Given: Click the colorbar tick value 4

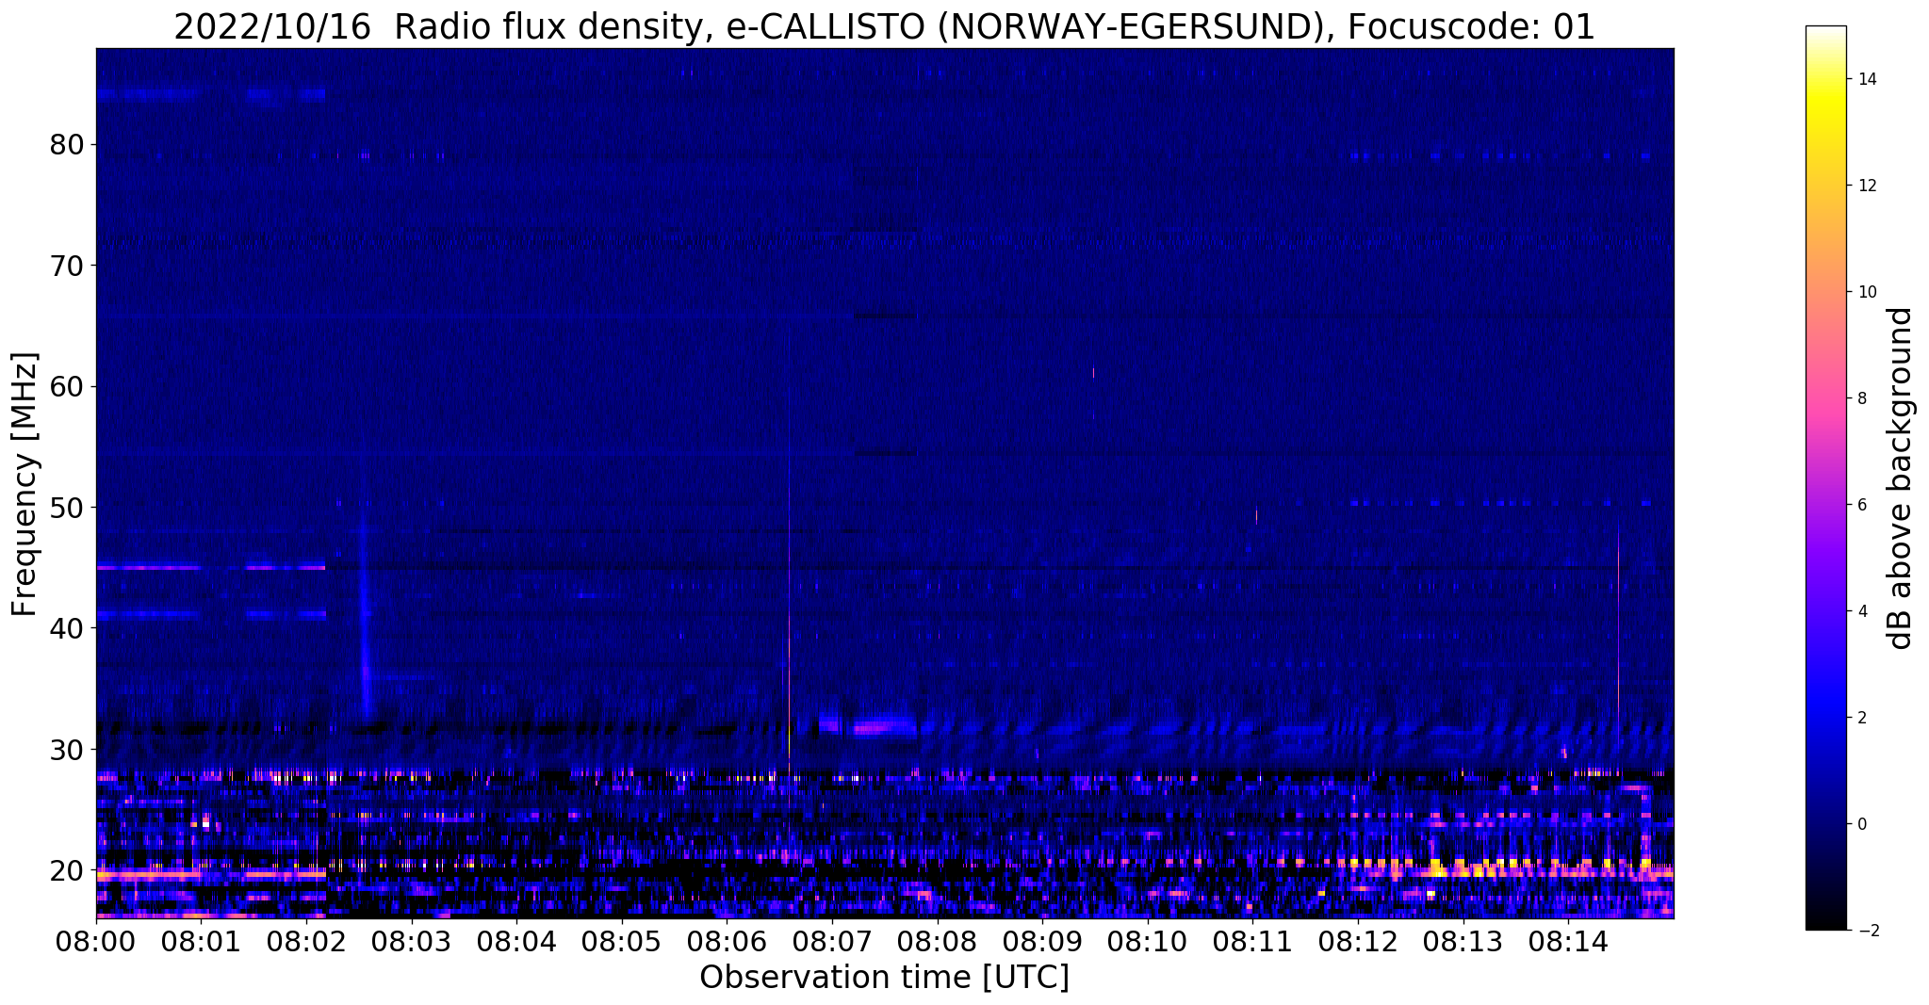Looking at the screenshot, I should (x=1860, y=611).
